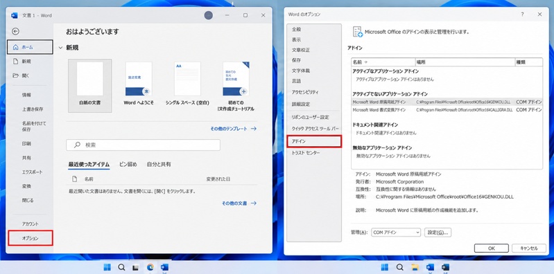
Task: Collapse the 新規 section chevron
Action: 60,48
